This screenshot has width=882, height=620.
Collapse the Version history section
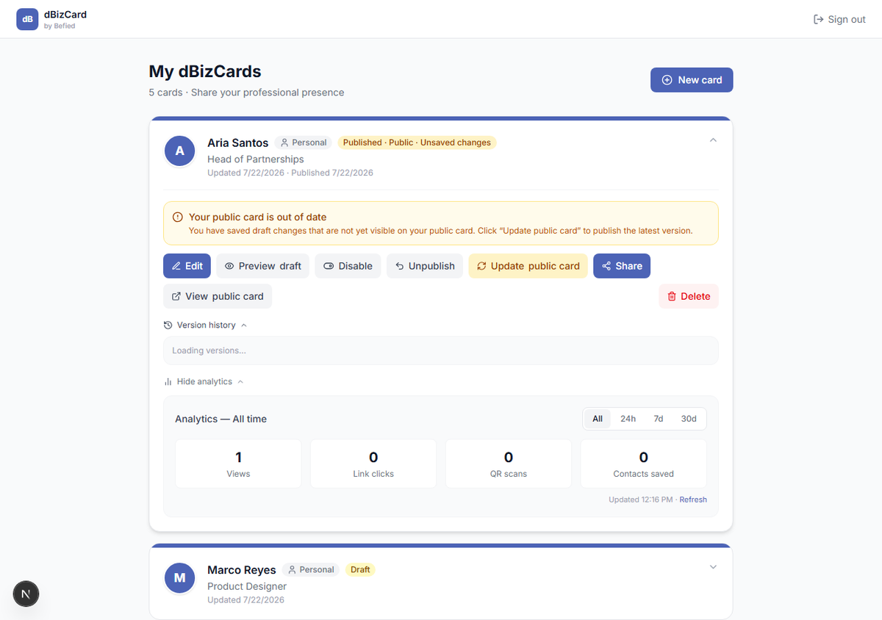tap(205, 325)
